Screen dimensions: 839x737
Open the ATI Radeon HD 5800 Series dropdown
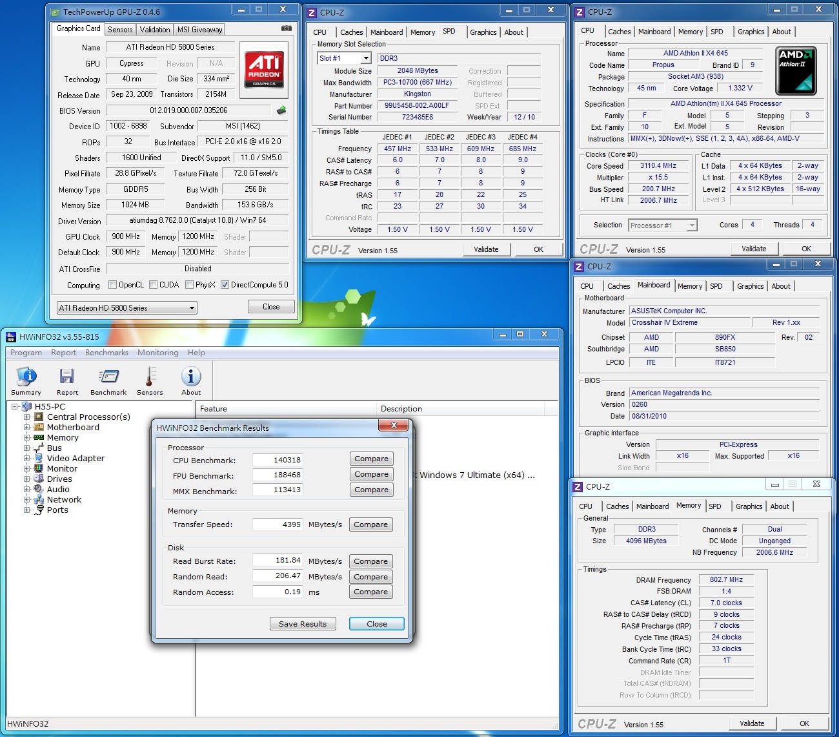click(126, 308)
